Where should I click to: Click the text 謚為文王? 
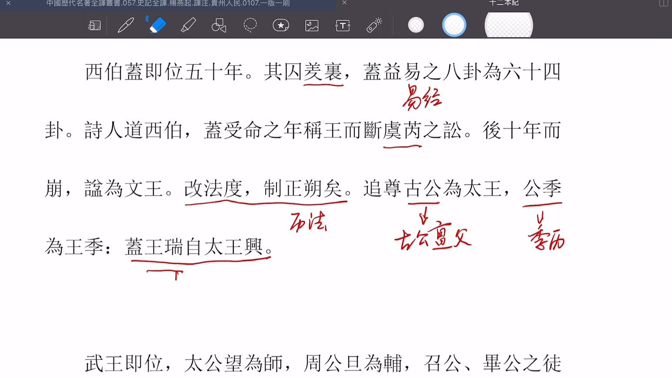point(124,189)
